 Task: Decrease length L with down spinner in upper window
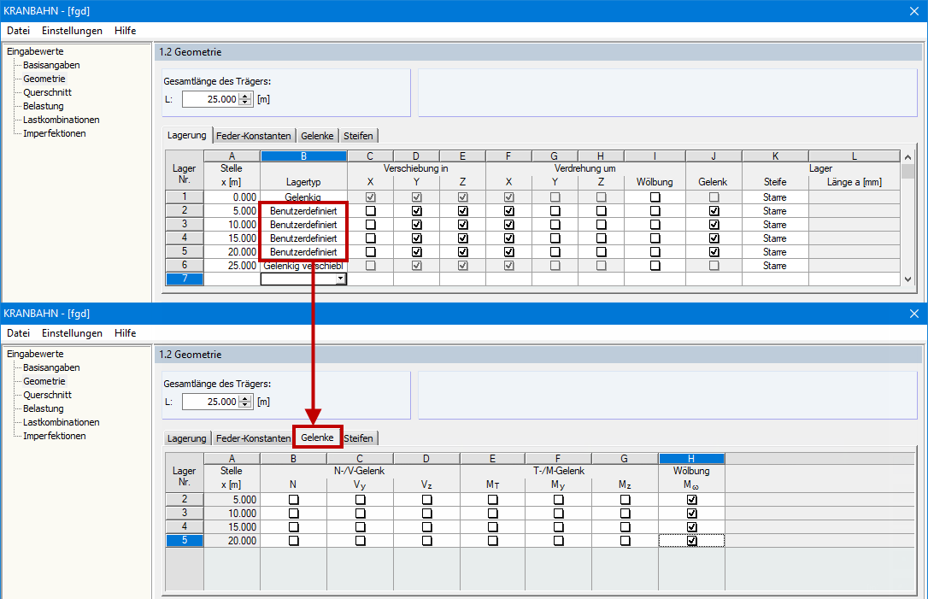[x=245, y=103]
